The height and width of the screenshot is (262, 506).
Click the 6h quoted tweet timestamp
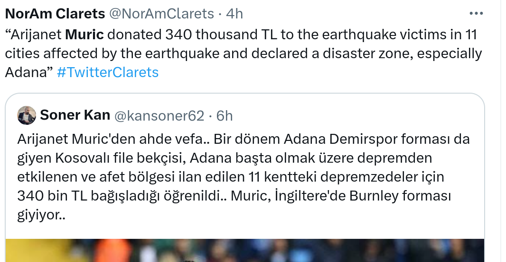[225, 115]
